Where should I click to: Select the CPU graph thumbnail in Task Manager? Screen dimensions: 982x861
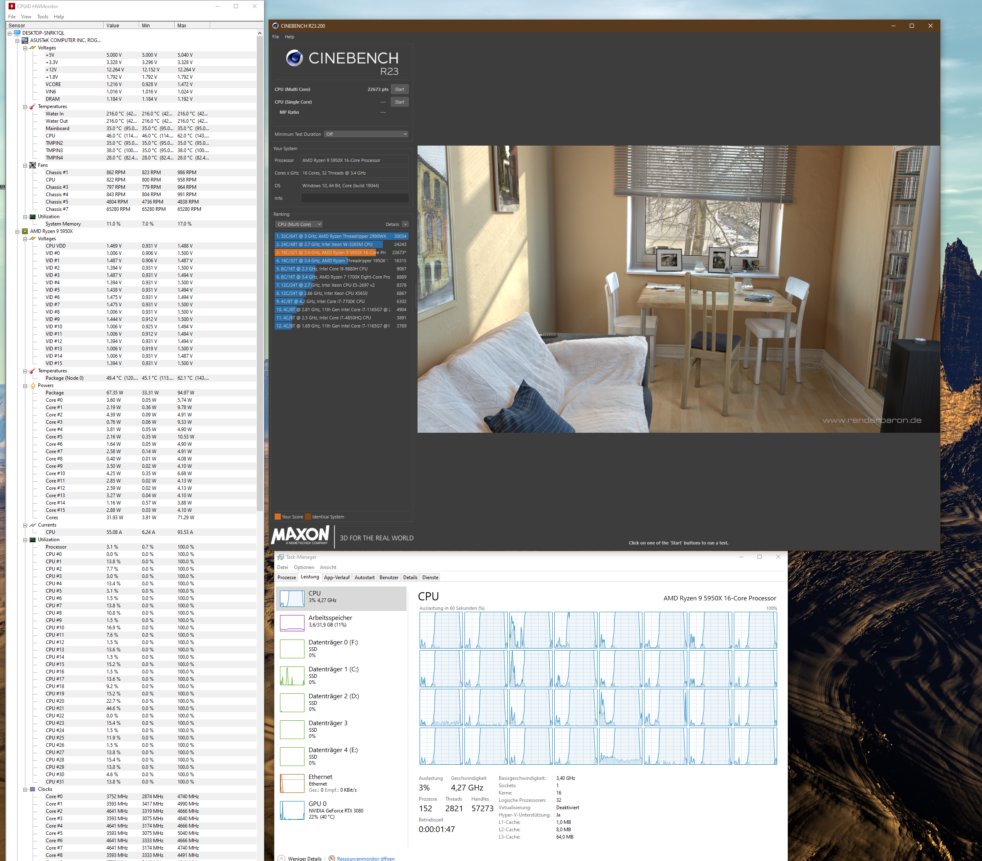pos(292,598)
